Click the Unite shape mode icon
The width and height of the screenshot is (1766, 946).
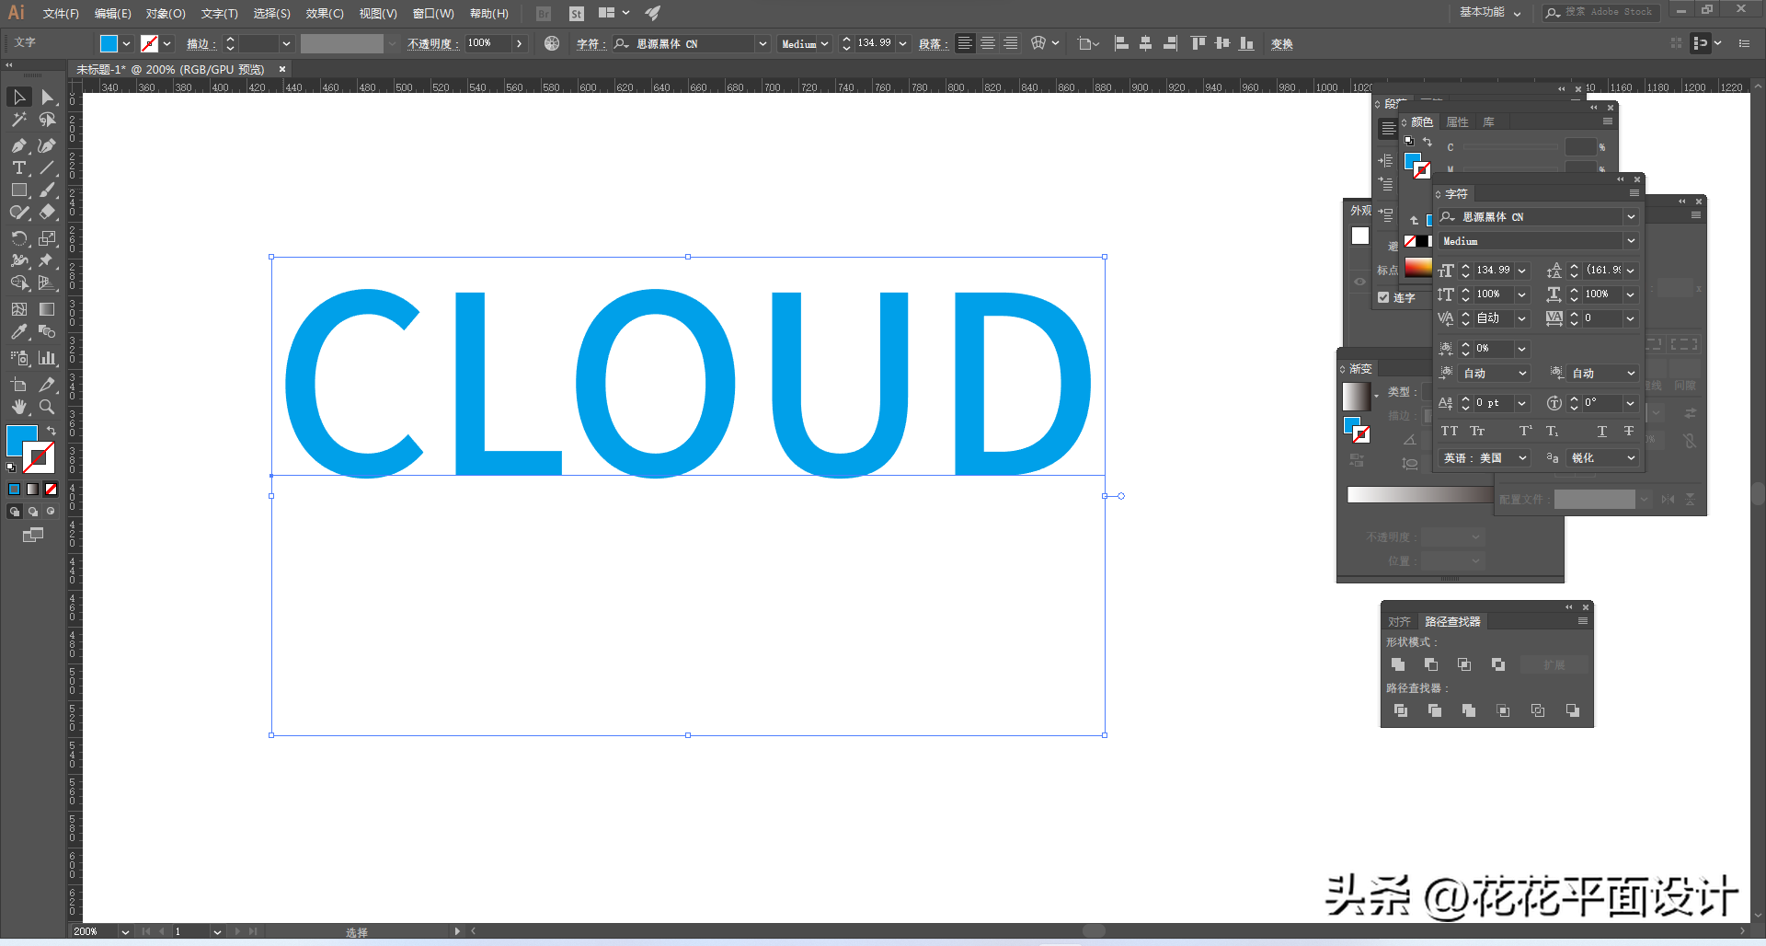[1398, 664]
